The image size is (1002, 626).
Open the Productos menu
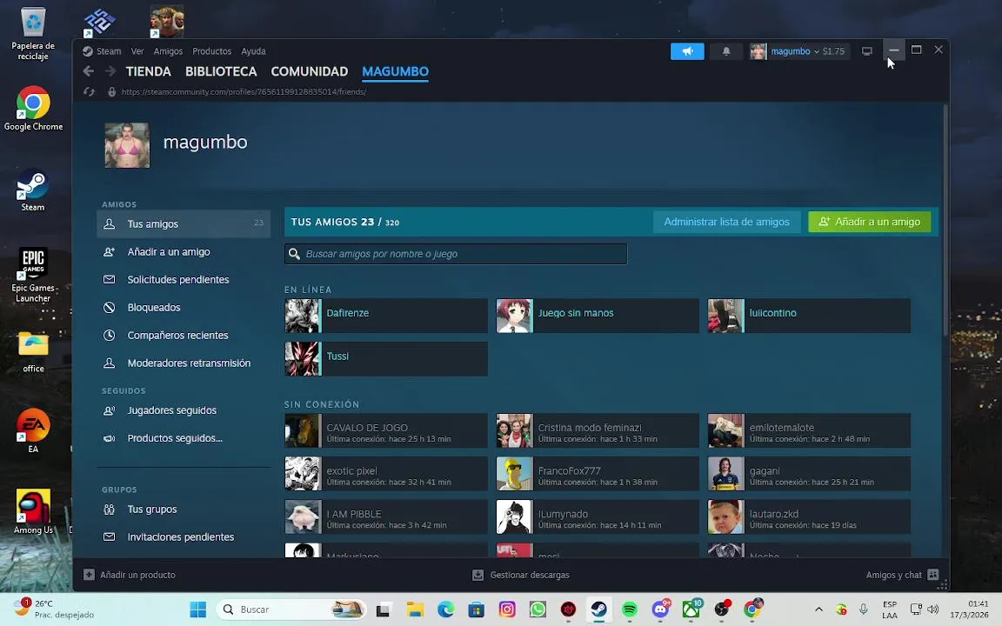211,51
